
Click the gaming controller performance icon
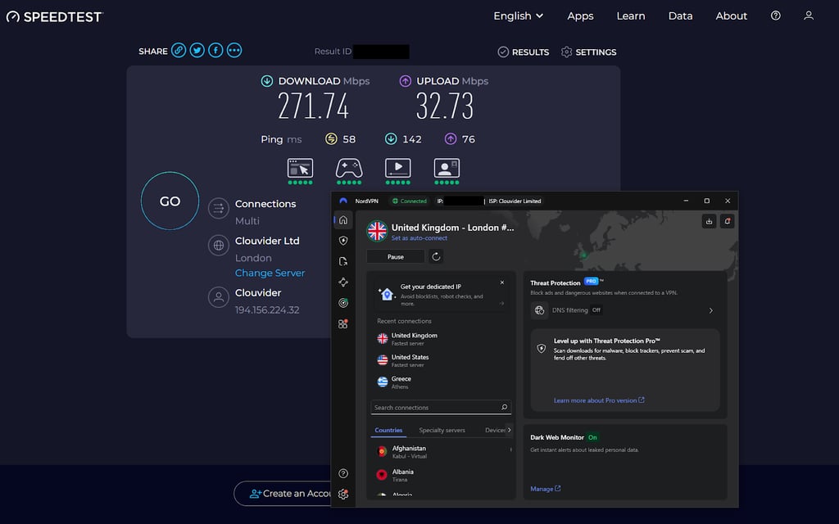(349, 168)
